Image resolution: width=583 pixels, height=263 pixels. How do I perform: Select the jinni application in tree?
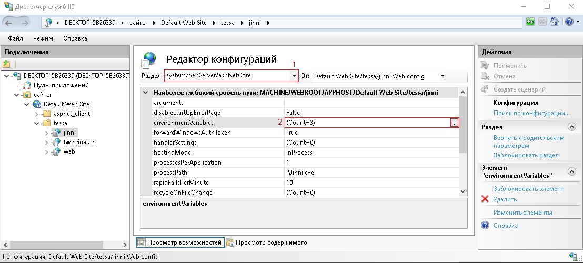click(70, 133)
